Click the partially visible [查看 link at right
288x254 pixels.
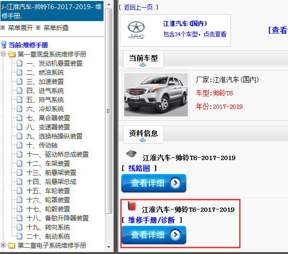click(278, 30)
